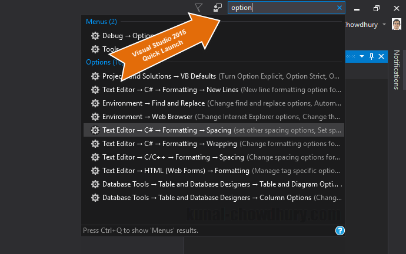Click gear icon of Column Options result
This screenshot has width=406, height=254.
[95, 198]
